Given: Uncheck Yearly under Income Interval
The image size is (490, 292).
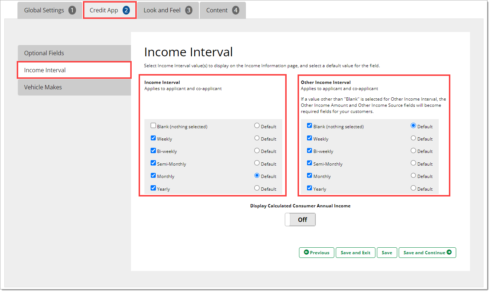Looking at the screenshot, I should point(153,188).
